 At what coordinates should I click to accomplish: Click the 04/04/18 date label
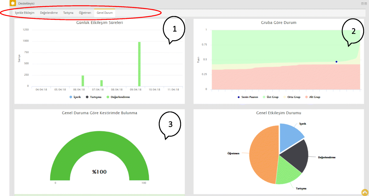tap(41, 90)
